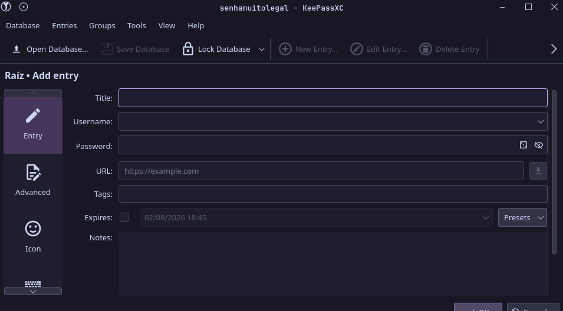Click the download favicon button
Screen dimensions: 563x311
tap(538, 171)
